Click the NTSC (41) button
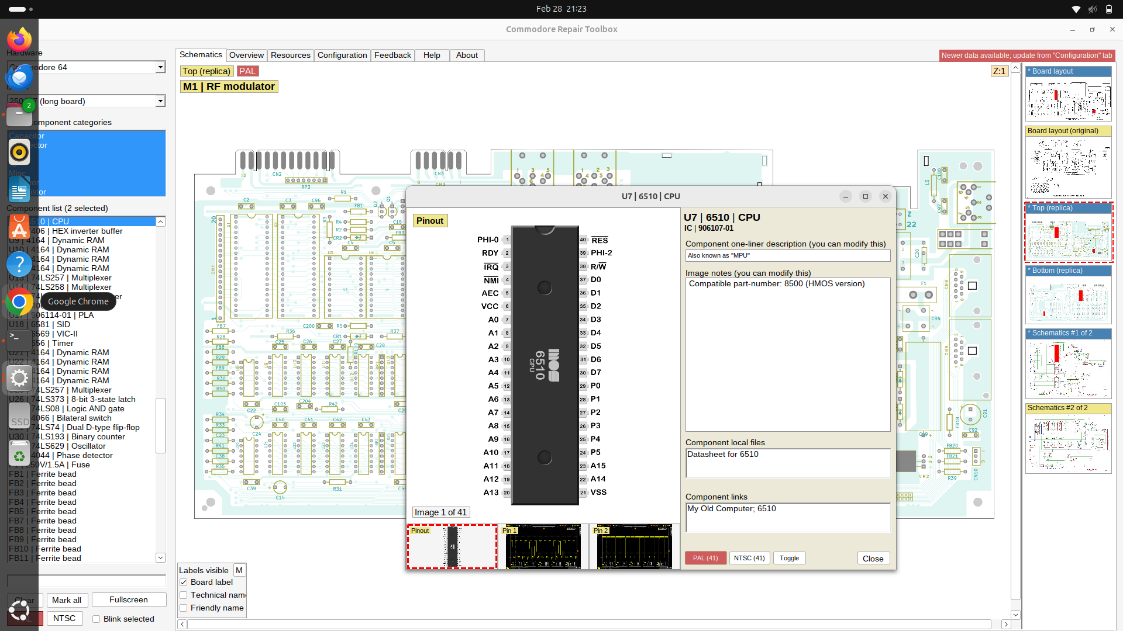The image size is (1123, 631). [749, 558]
